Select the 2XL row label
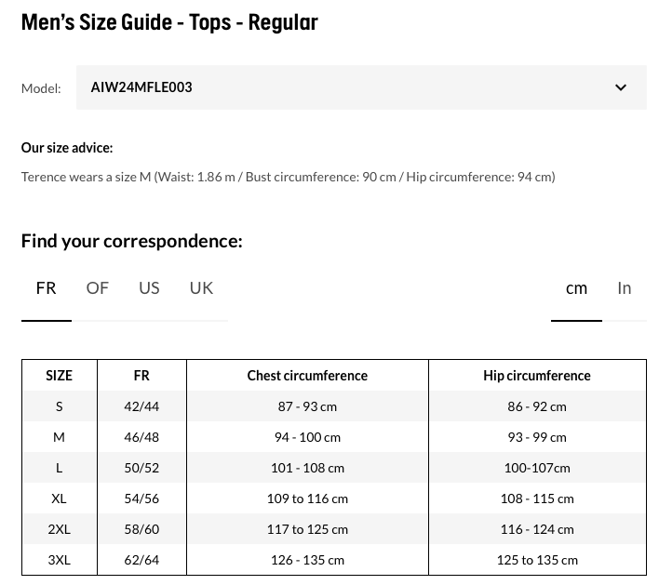This screenshot has height=585, width=659. pos(60,529)
